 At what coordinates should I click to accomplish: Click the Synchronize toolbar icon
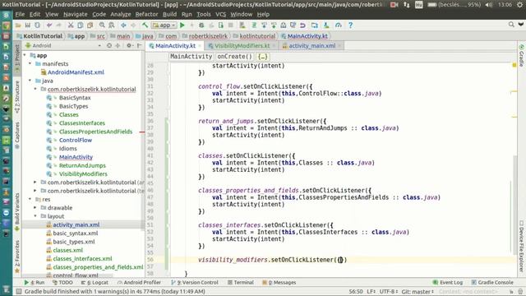(37, 25)
